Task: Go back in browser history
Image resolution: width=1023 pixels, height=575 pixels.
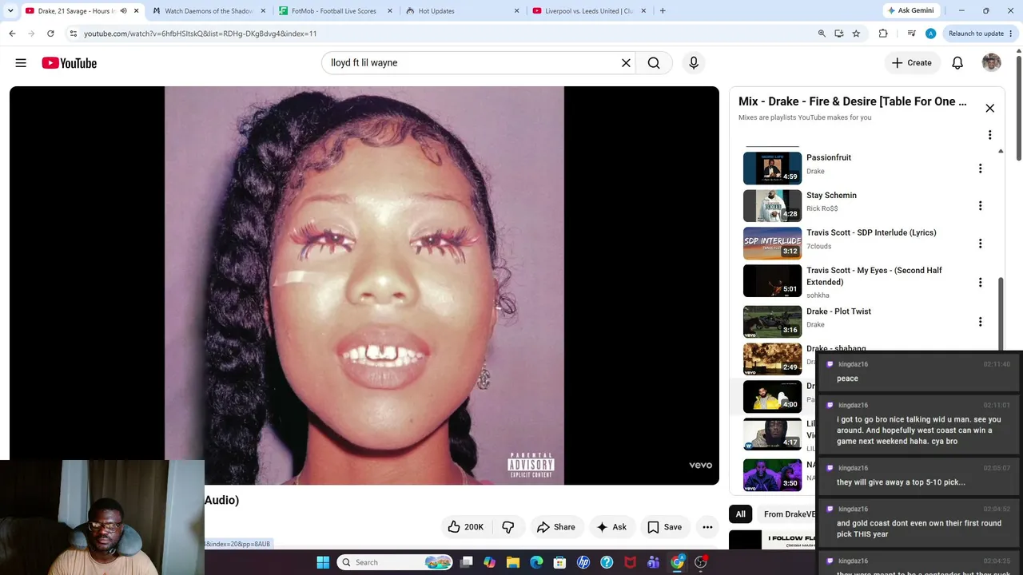Action: click(12, 34)
